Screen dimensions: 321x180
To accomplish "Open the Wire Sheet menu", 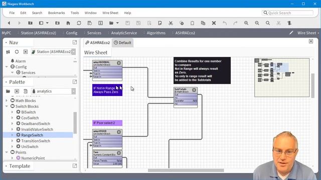I will (x=110, y=13).
